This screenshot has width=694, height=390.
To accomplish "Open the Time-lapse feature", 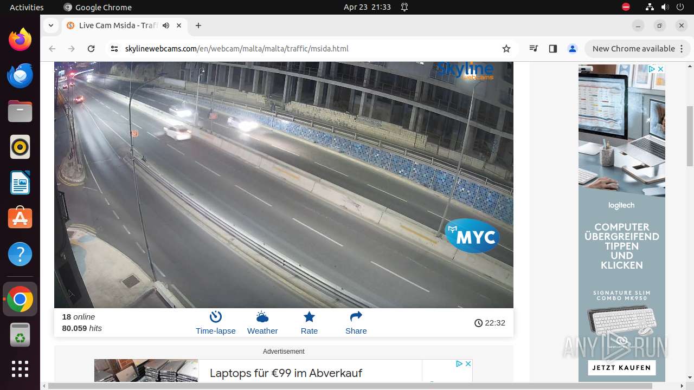I will point(215,323).
